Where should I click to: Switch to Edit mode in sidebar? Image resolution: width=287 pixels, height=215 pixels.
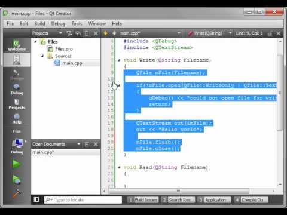pos(17,60)
